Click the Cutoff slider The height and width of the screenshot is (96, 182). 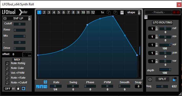(19, 24)
